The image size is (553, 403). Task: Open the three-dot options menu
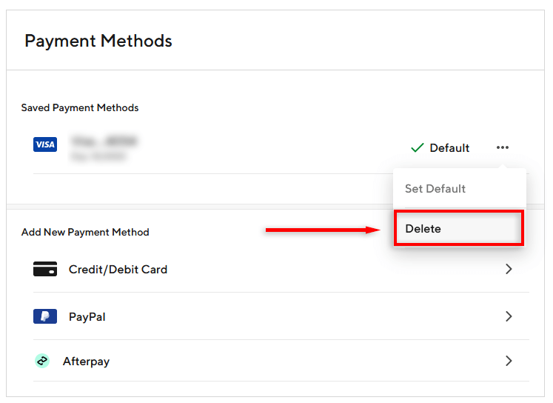pyautogui.click(x=503, y=147)
